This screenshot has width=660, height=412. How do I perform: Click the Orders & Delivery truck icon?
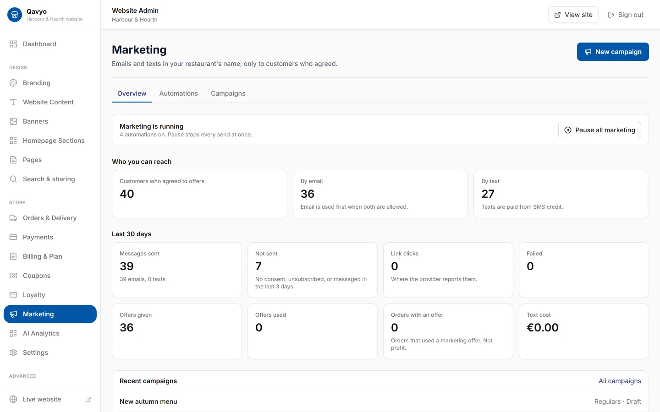click(x=13, y=218)
